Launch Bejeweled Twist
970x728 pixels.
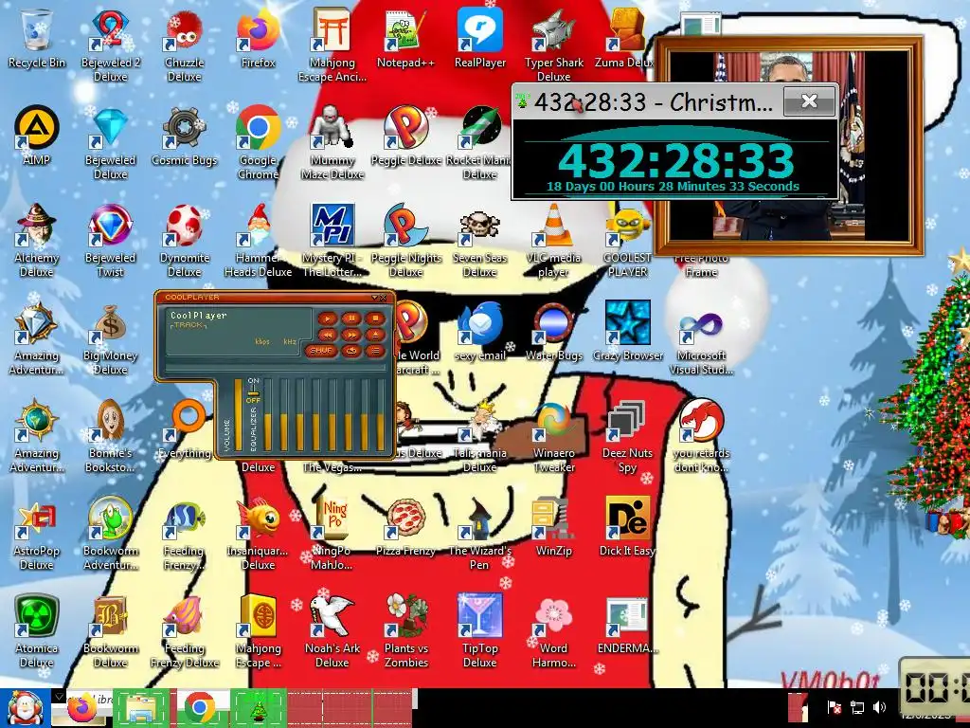point(110,241)
